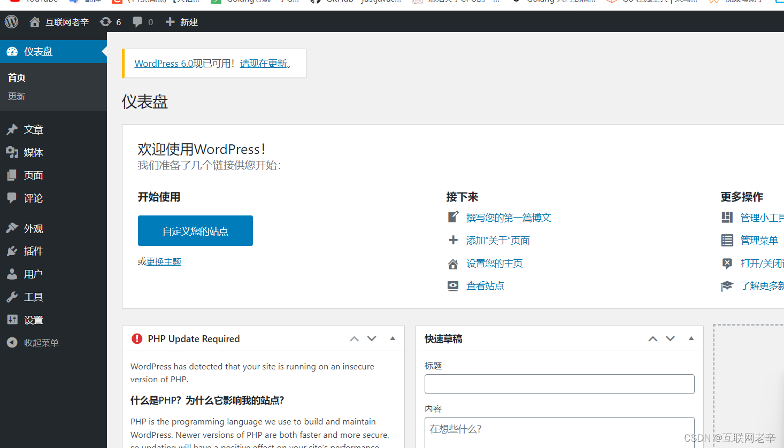Click the person icon for 用户
The image size is (784, 448).
(12, 274)
